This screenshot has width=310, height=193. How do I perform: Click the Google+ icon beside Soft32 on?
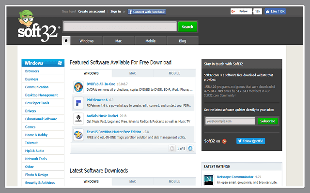coord(224,141)
